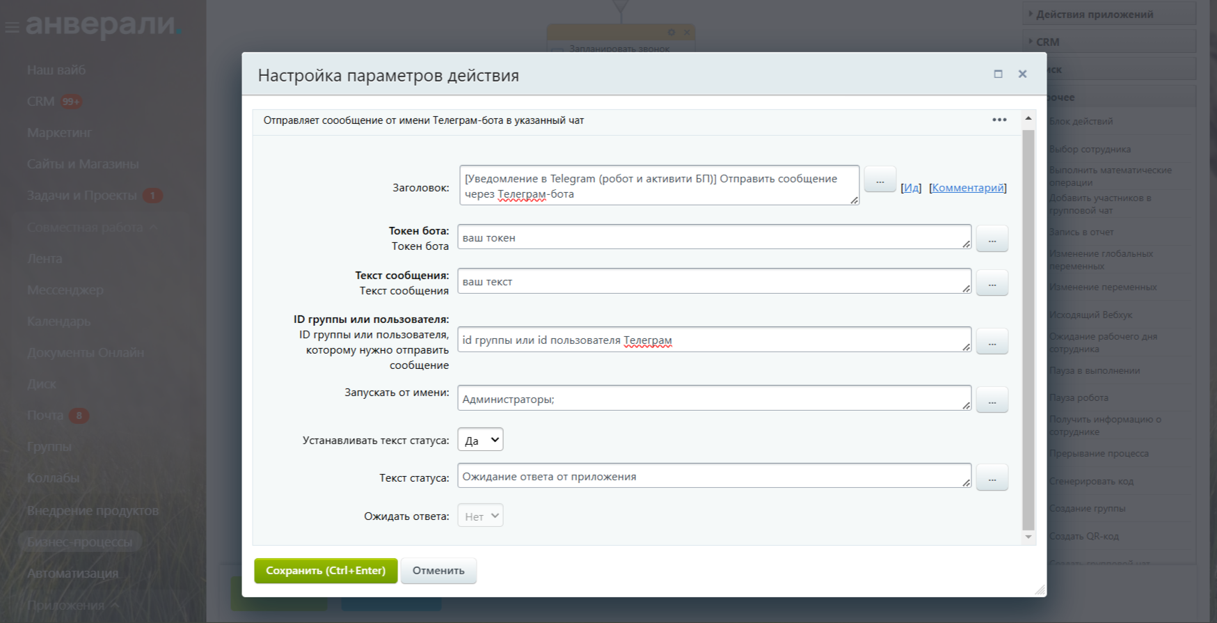Open the Ожидать ответа dropdown

click(x=480, y=516)
